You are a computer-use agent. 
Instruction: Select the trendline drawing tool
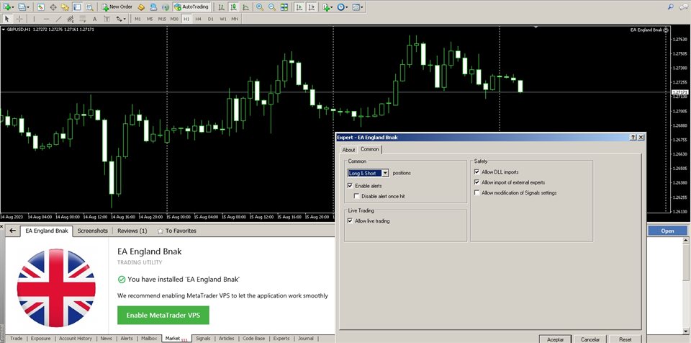(x=58, y=19)
